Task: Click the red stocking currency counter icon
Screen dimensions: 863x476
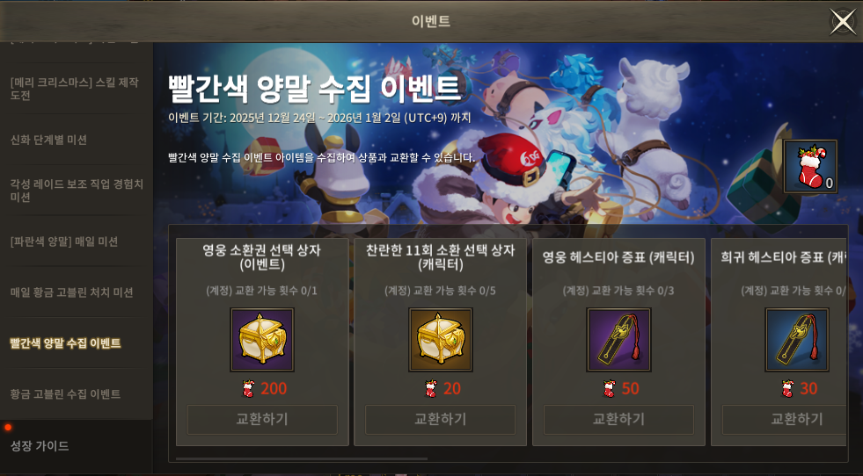Action: [x=810, y=167]
